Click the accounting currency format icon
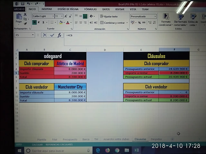 pyautogui.click(x=133, y=22)
